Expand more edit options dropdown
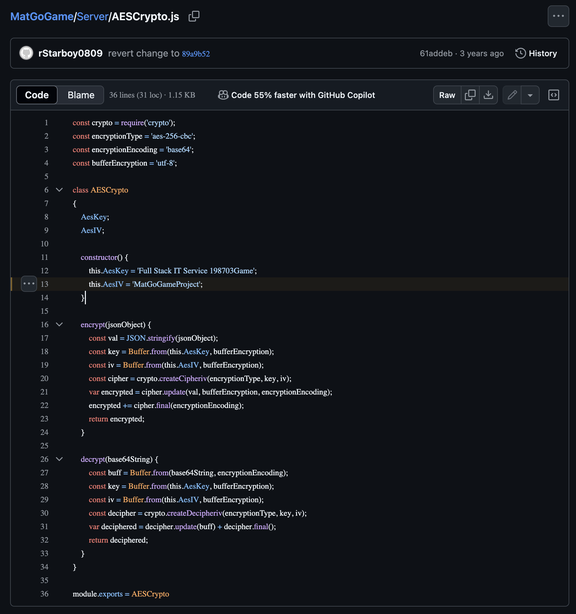 [530, 95]
